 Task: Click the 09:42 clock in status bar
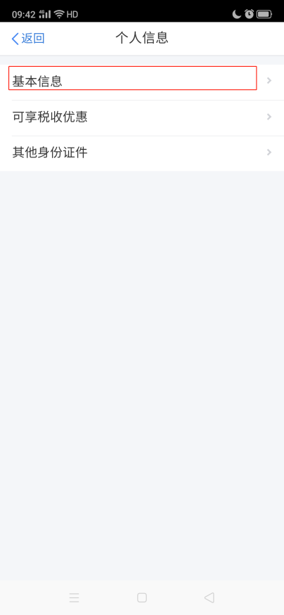(24, 15)
